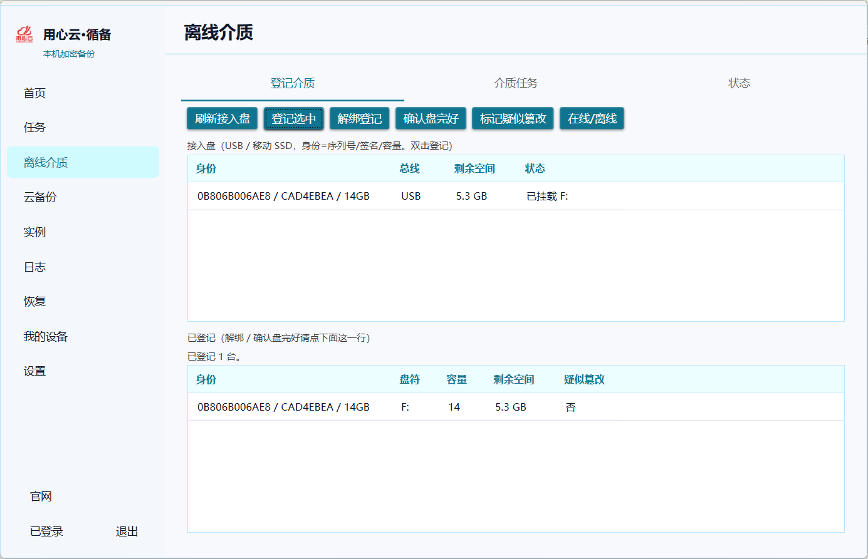Click capacity value 14 in registered row
Image resolution: width=868 pixels, height=559 pixels.
[454, 407]
